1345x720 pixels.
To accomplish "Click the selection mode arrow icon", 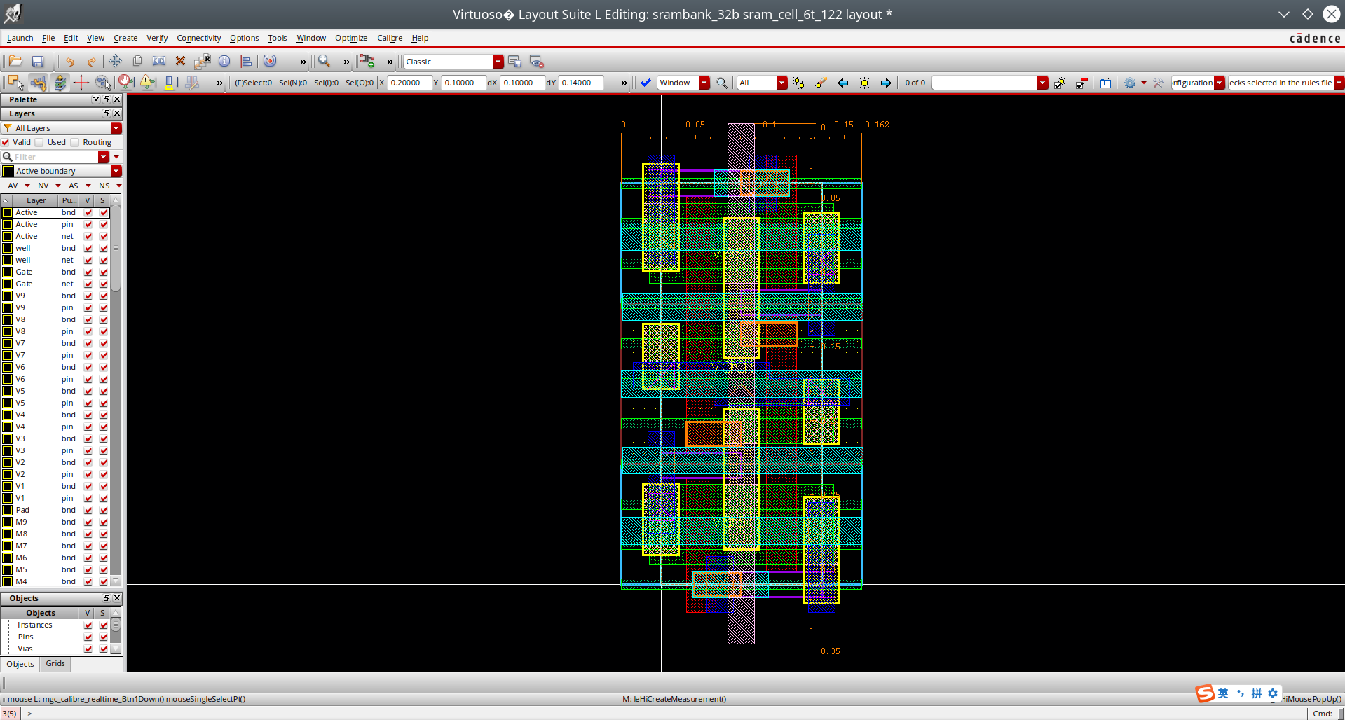I will point(15,83).
